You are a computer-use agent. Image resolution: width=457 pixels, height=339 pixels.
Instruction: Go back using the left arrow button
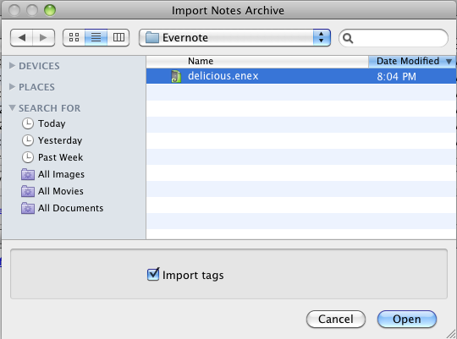[x=21, y=37]
